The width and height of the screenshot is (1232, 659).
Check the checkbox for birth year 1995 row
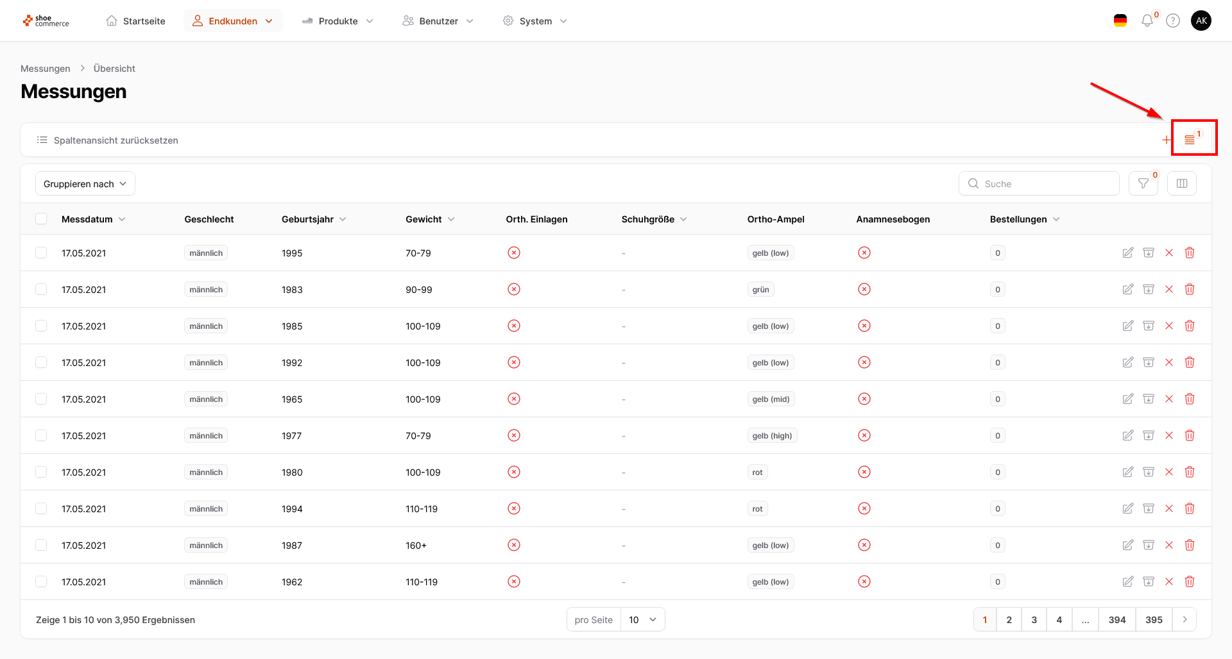tap(41, 253)
